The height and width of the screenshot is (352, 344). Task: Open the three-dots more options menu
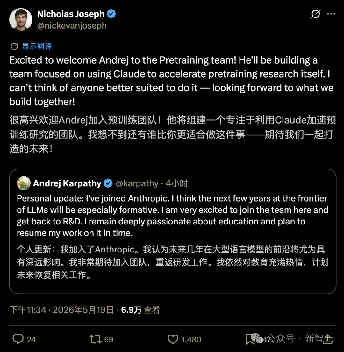(331, 14)
